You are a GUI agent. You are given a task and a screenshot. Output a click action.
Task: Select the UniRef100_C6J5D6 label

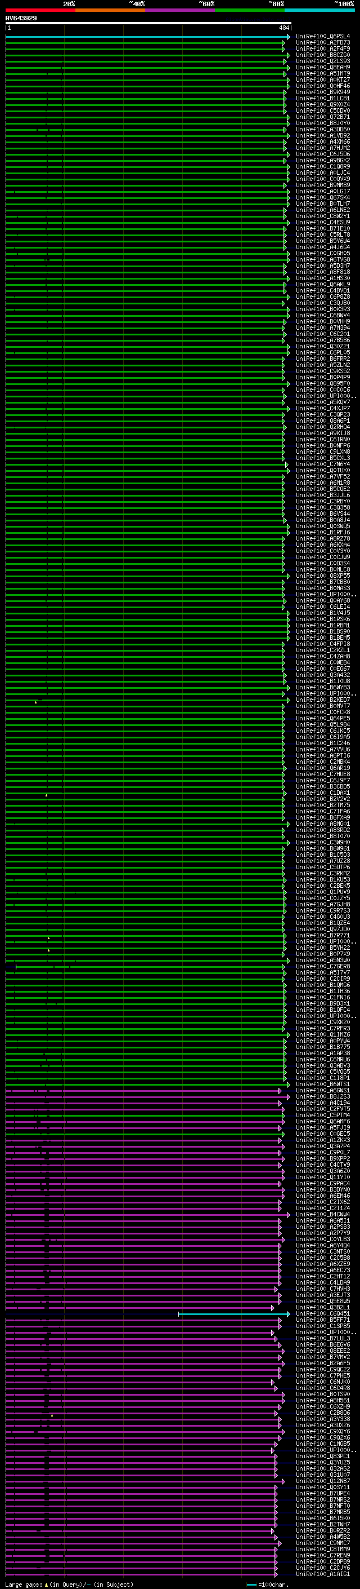pos(322,154)
